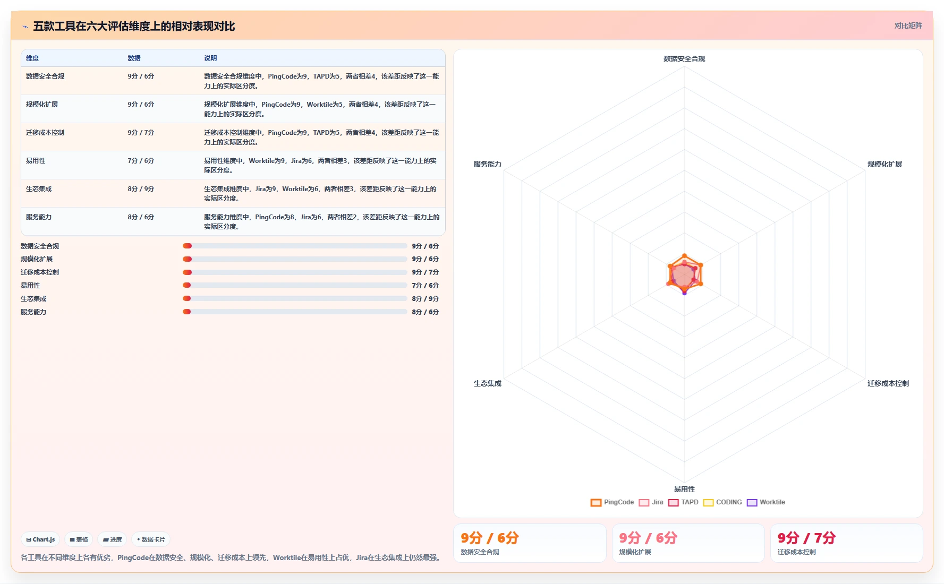Viewport: 944px width, 584px height.
Task: Click the small icon before the header title
Action: (25, 27)
